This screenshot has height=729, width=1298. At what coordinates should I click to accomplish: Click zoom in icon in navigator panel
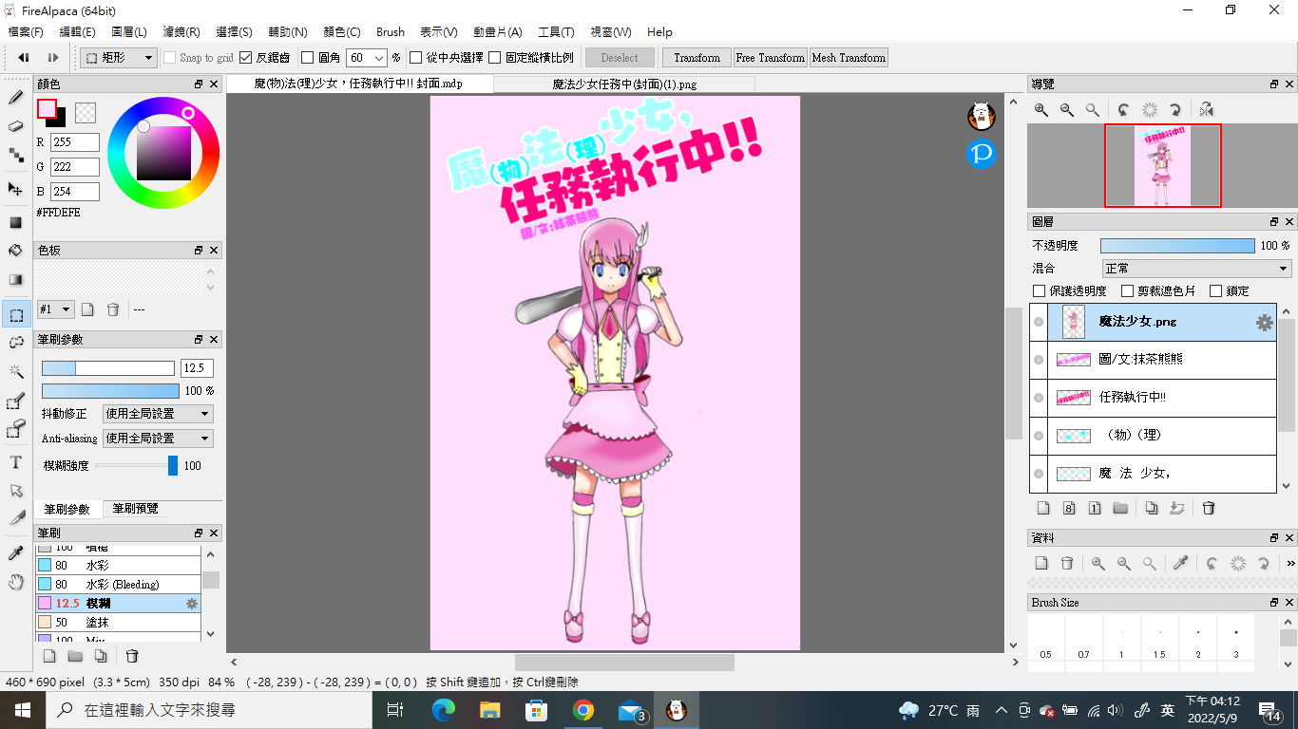pos(1041,110)
